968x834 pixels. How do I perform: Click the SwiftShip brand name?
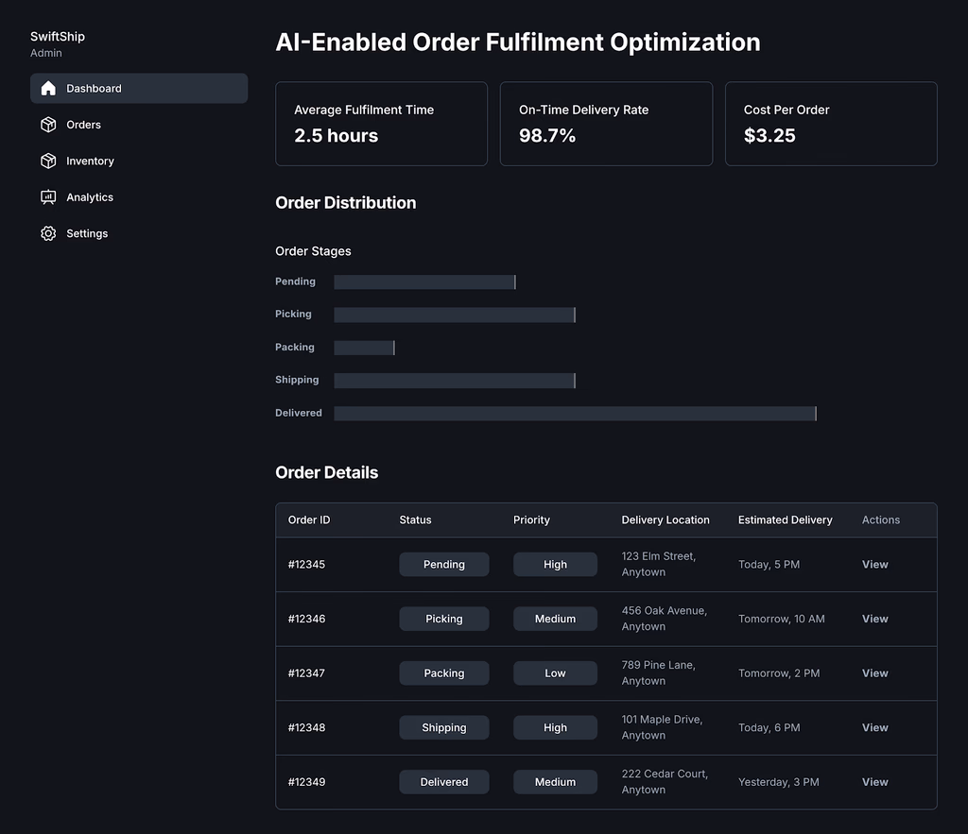[58, 37]
